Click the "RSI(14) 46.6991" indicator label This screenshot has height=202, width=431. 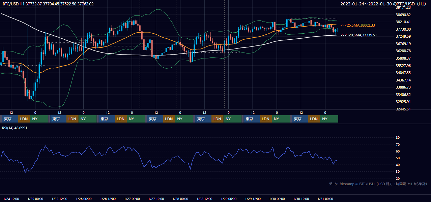15,128
